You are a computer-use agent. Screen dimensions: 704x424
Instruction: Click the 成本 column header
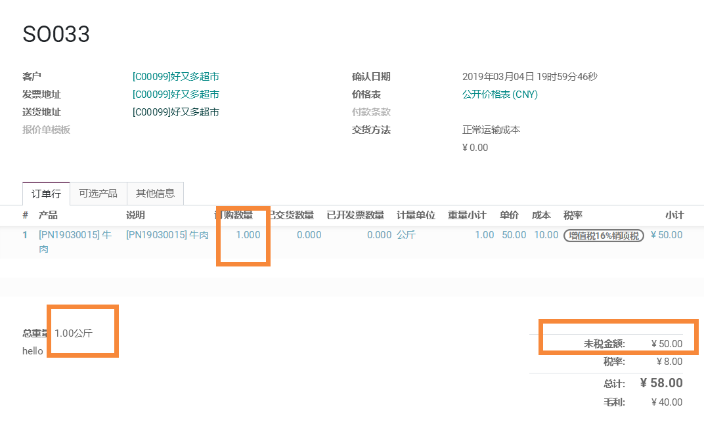[x=541, y=215]
